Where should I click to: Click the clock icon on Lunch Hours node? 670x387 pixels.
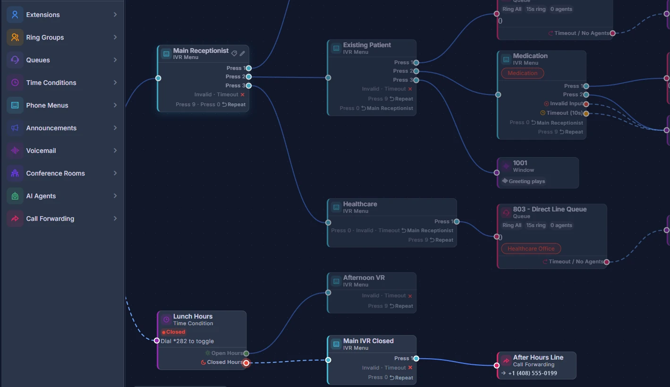[x=166, y=320]
